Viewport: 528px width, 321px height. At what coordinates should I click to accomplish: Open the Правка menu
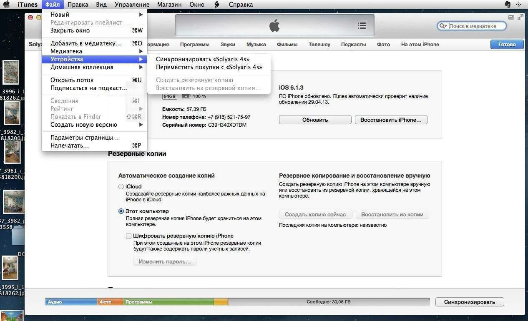pos(78,5)
